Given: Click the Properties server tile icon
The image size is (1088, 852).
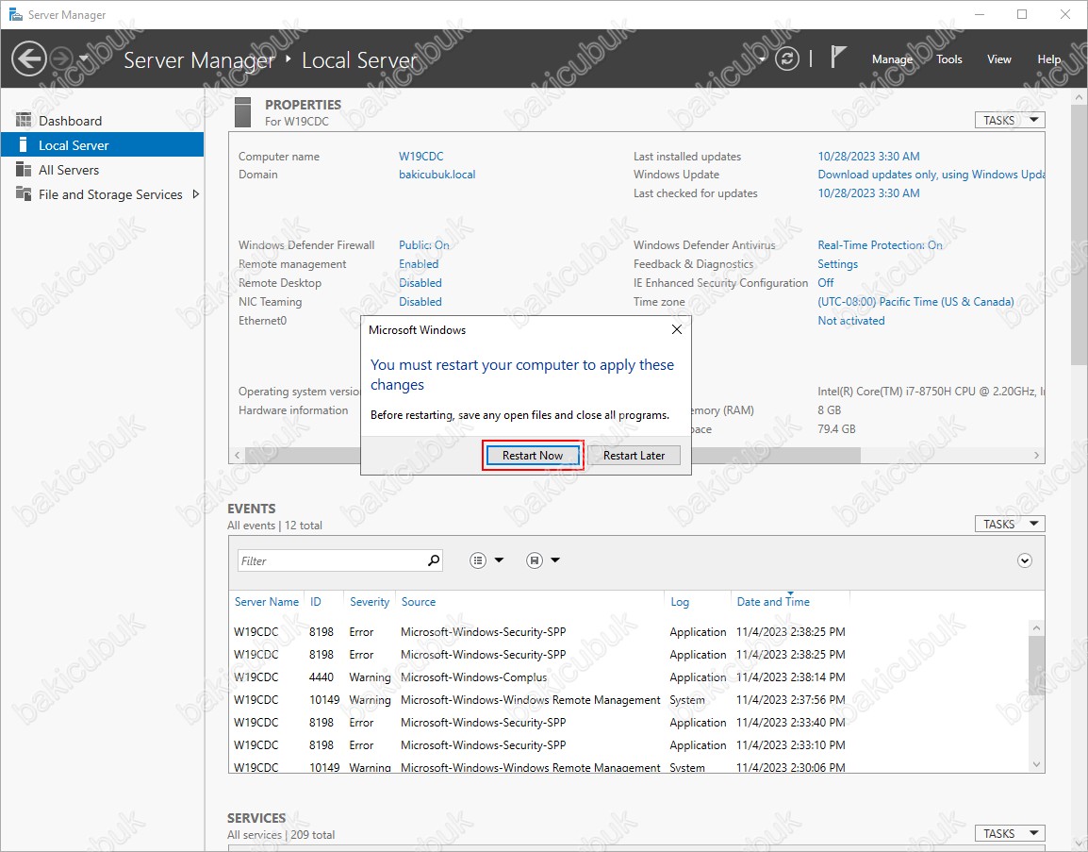Looking at the screenshot, I should tap(242, 112).
